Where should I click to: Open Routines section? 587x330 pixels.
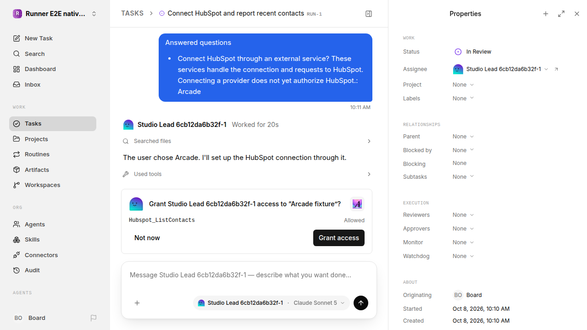53,154
